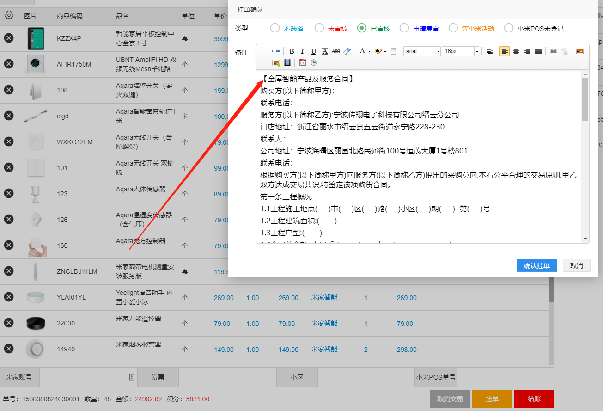The image size is (603, 411).
Task: Toggle strikethrough formatting
Action: 336,51
